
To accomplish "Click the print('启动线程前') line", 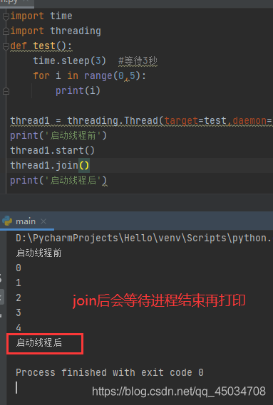I will 58,136.
